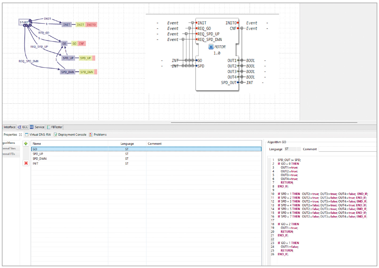Select the INIT row in algorithms table
The width and height of the screenshot is (379, 268).
coord(36,163)
